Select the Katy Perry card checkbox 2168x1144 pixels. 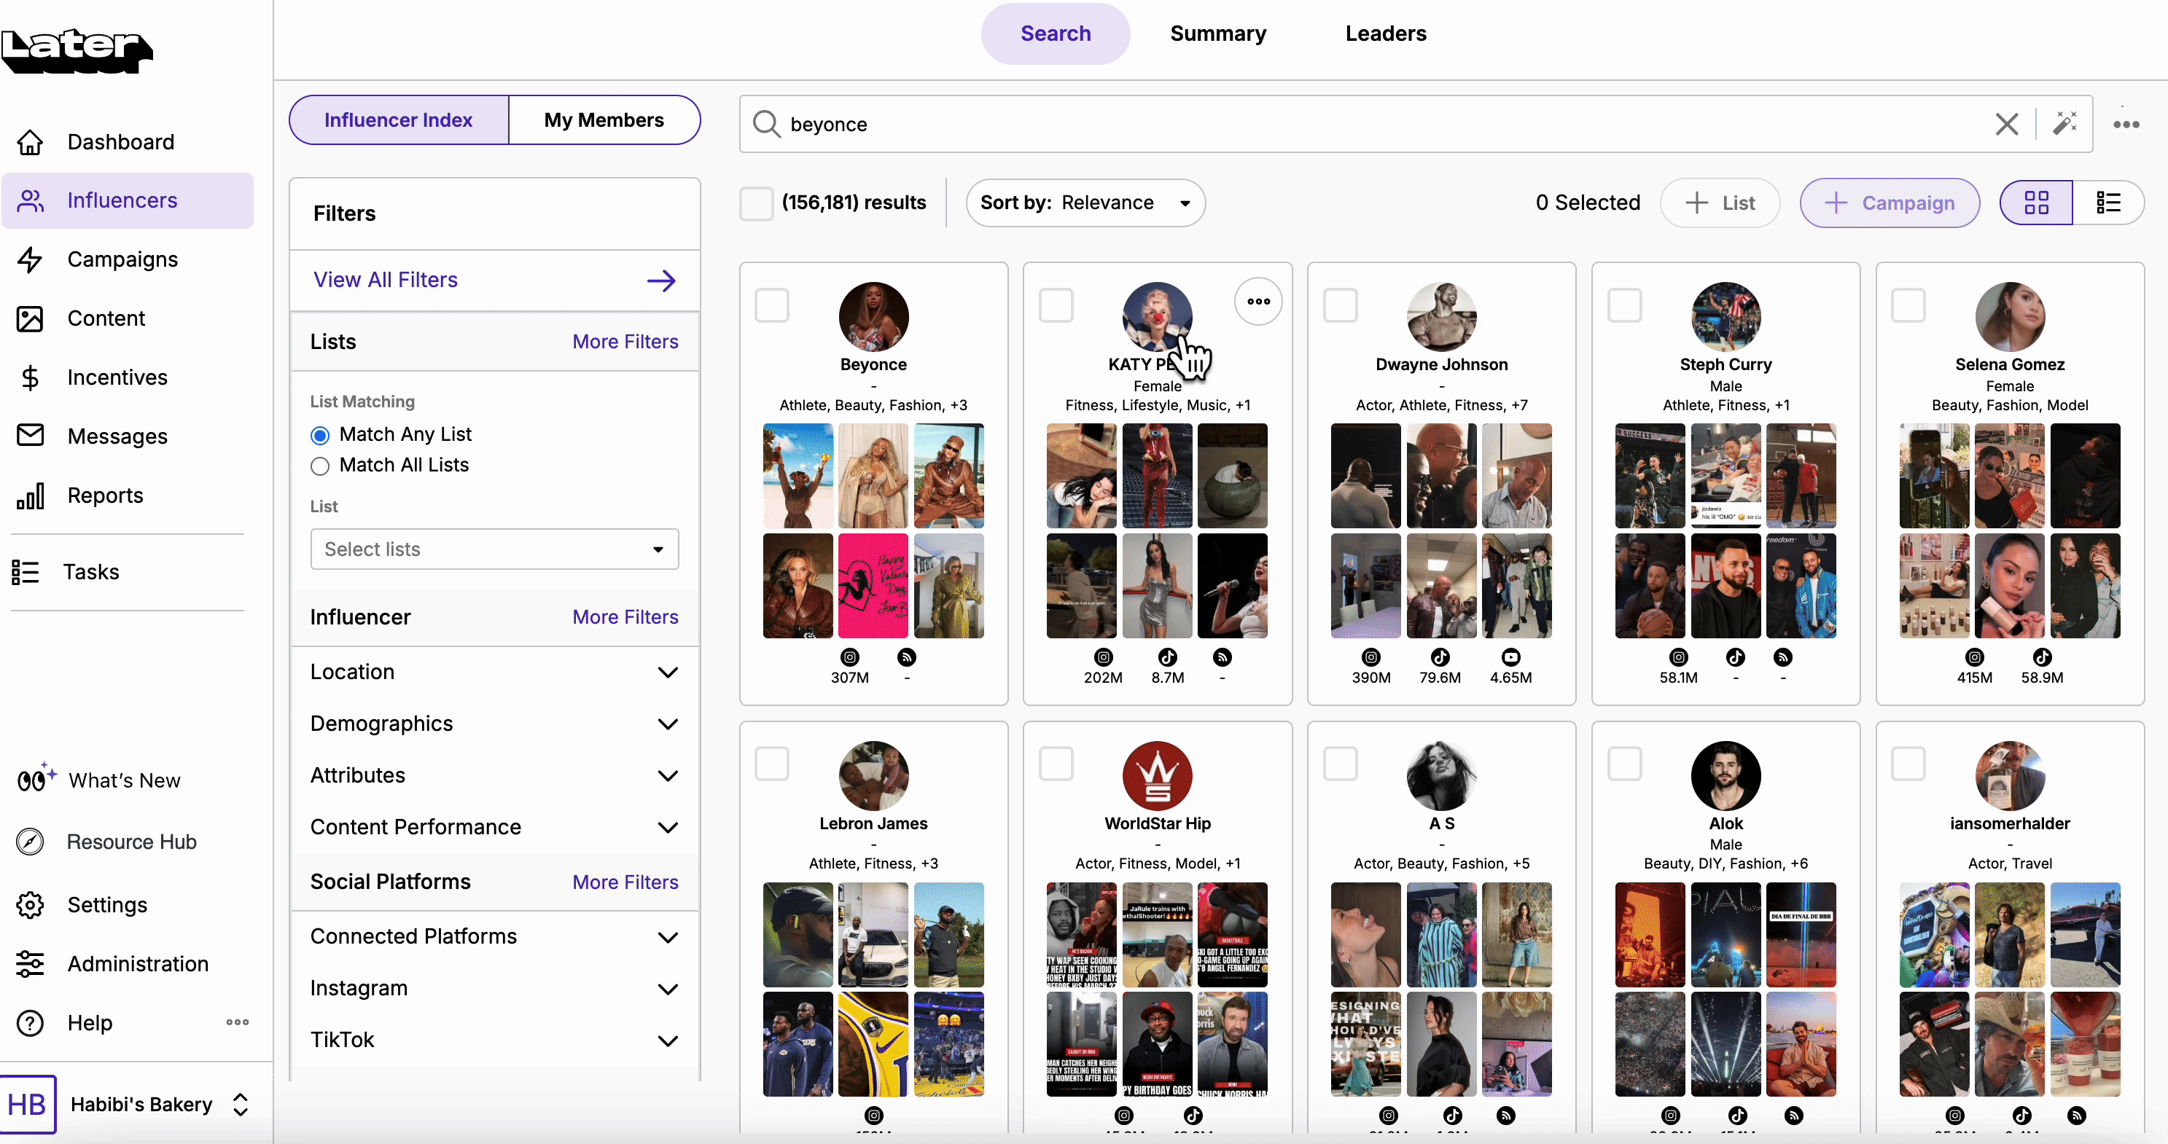click(x=1056, y=305)
